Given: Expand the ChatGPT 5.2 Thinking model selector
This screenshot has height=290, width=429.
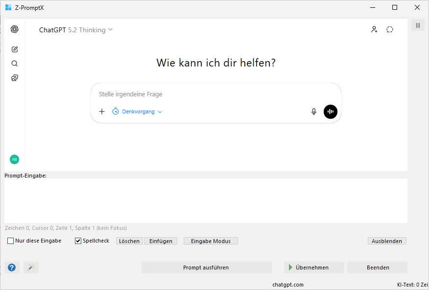Looking at the screenshot, I should coord(76,30).
